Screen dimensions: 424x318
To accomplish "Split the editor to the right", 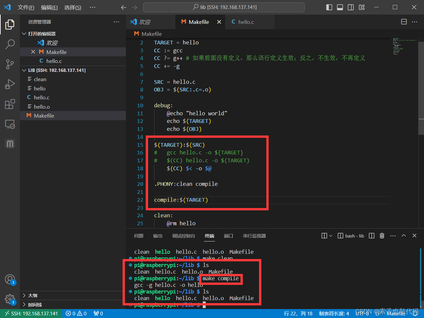I will 404,22.
